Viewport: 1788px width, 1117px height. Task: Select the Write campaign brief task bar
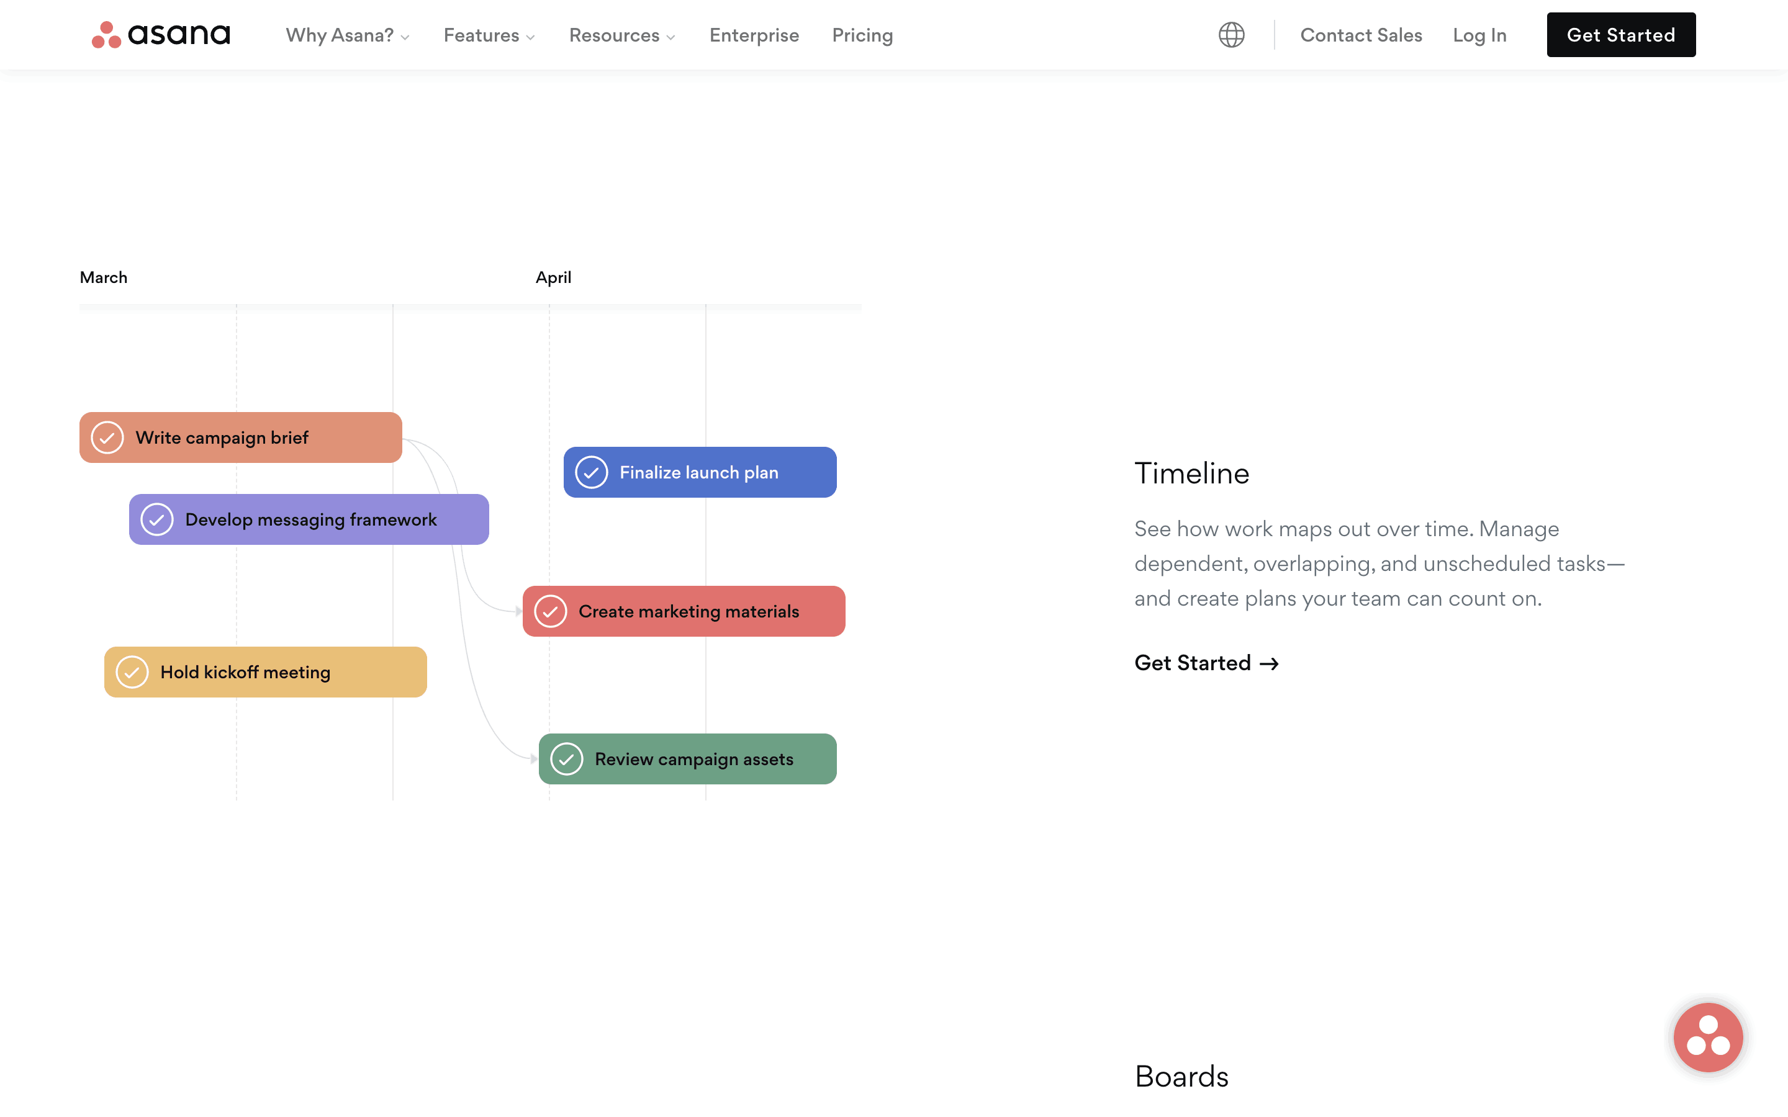[x=241, y=437]
